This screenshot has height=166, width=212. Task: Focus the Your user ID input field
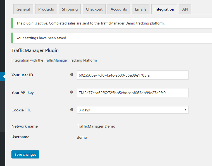pyautogui.click(x=132, y=75)
